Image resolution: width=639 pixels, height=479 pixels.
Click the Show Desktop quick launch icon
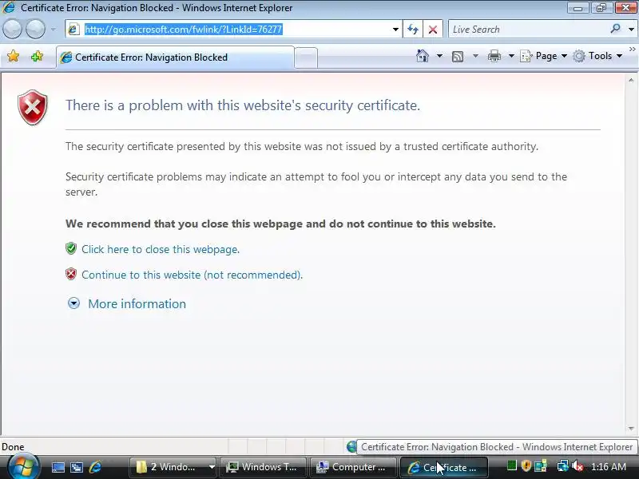tap(58, 467)
